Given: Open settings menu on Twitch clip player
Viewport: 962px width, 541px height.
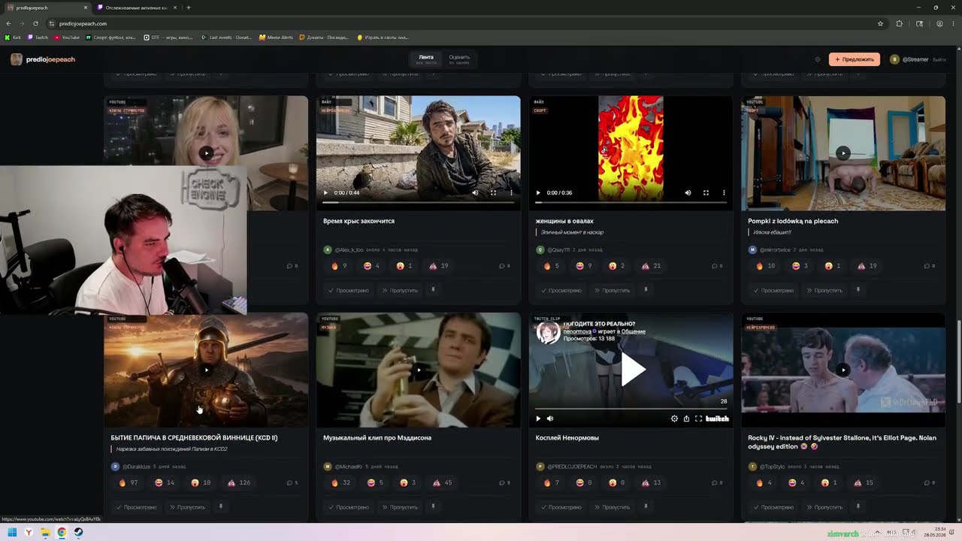Looking at the screenshot, I should pos(674,419).
